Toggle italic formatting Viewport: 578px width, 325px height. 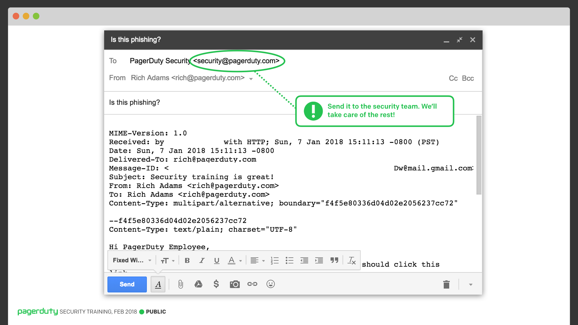(x=202, y=261)
